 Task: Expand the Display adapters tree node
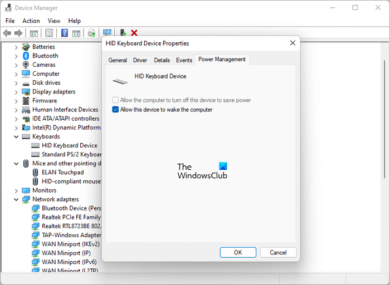click(16, 92)
